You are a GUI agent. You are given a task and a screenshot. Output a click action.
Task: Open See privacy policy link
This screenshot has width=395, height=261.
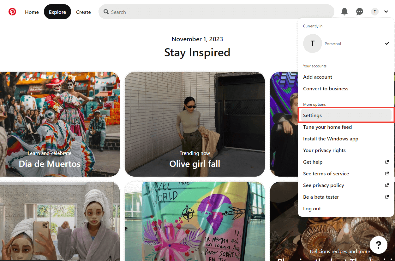click(x=323, y=185)
